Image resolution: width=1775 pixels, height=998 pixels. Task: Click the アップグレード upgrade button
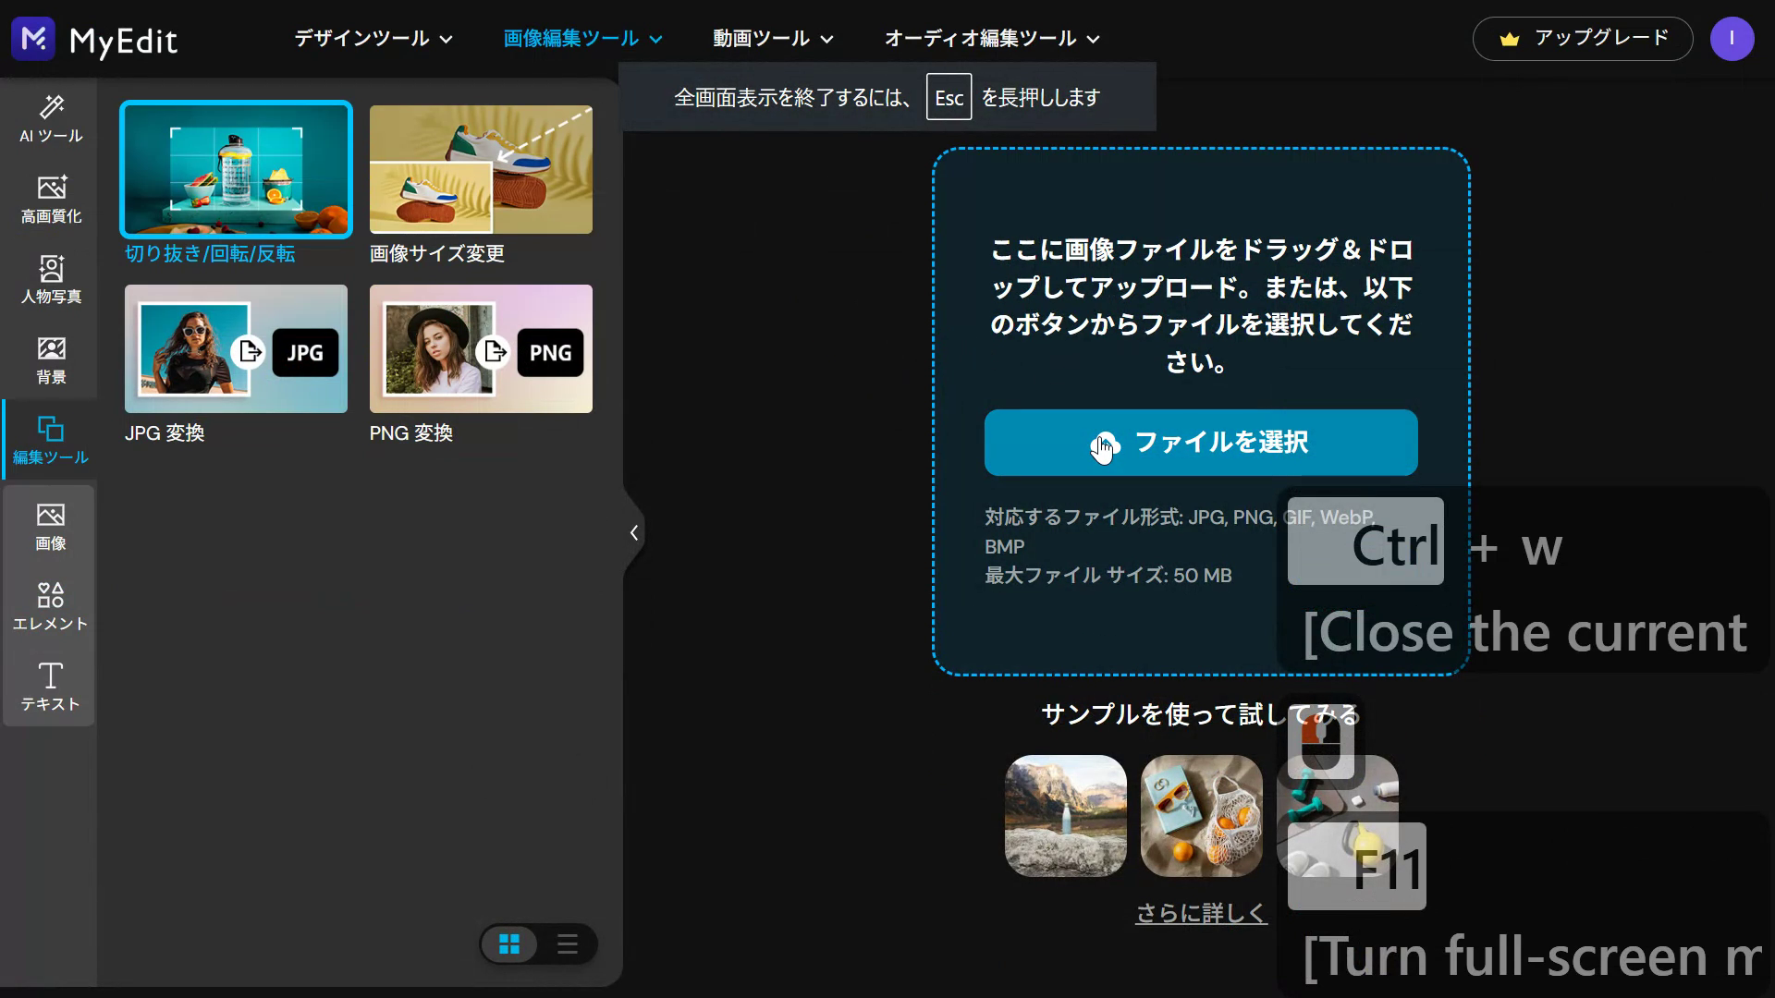pyautogui.click(x=1582, y=39)
